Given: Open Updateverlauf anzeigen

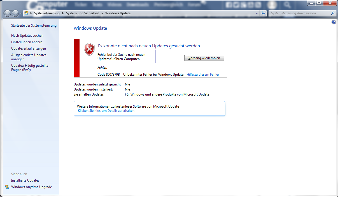Looking at the screenshot, I should click(x=29, y=48).
